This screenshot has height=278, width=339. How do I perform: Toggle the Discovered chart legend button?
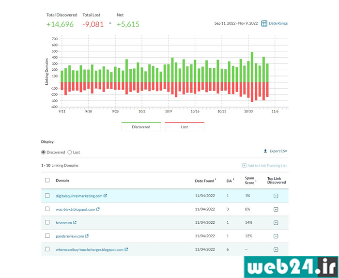click(141, 127)
